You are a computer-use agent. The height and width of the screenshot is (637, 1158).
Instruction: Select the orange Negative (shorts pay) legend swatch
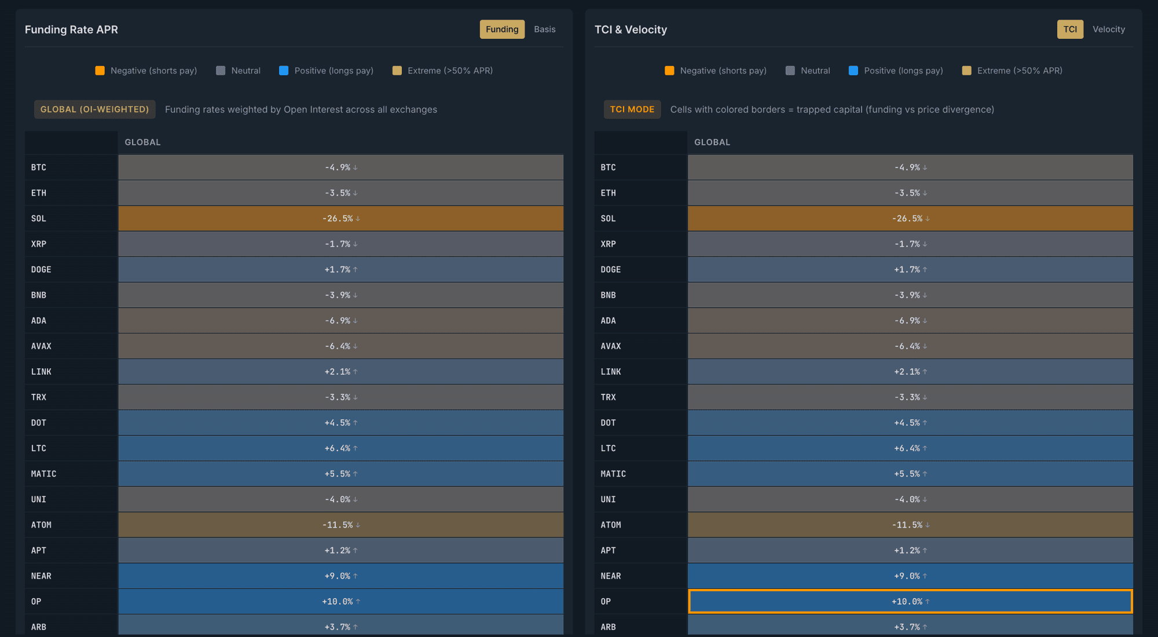coord(100,70)
